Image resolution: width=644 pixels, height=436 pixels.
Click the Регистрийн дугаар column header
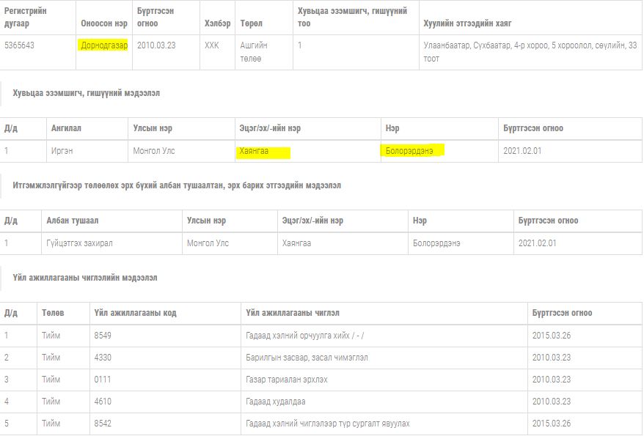(29, 18)
